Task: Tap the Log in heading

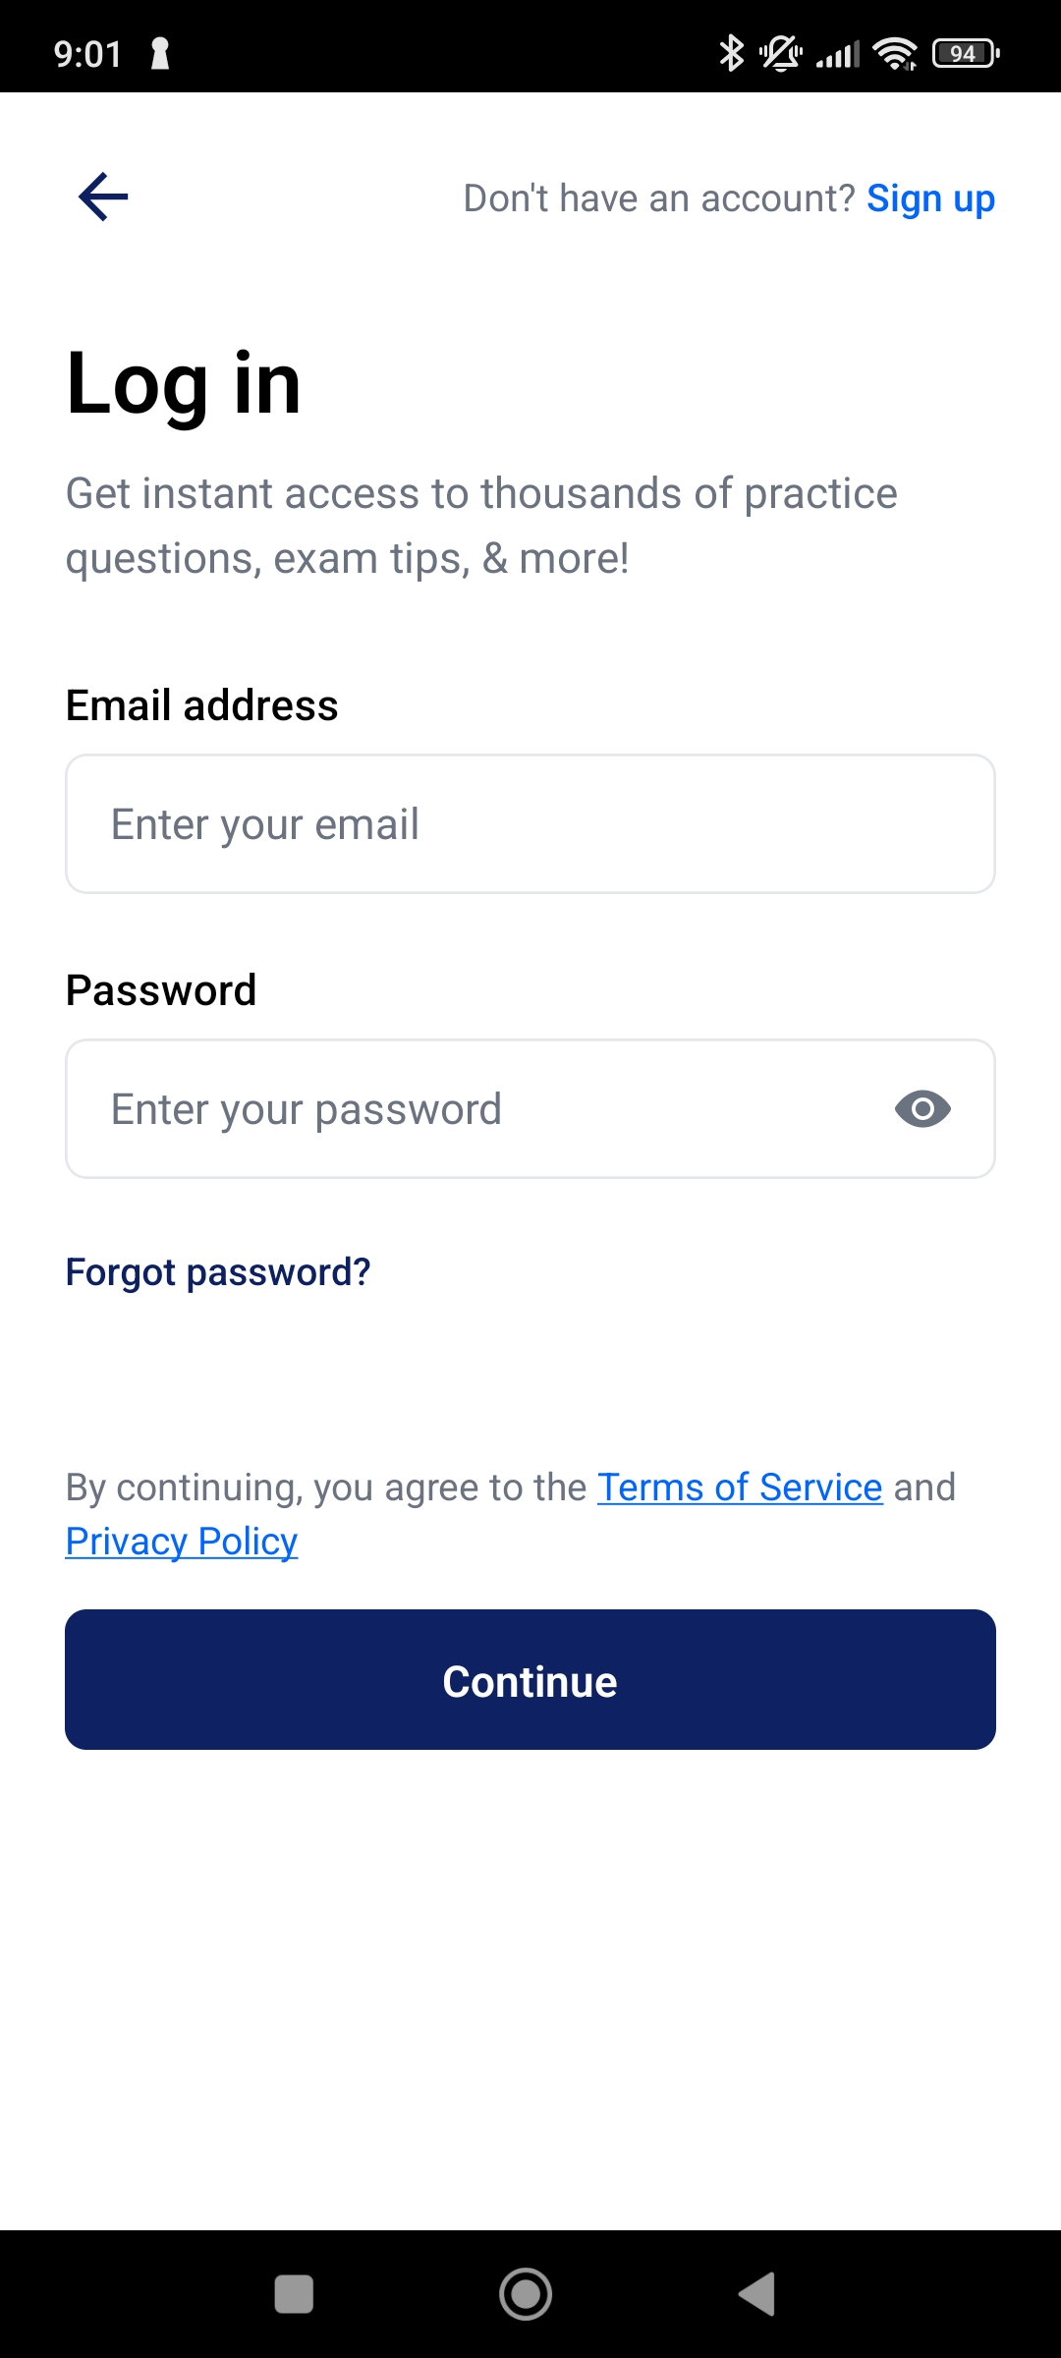Action: pos(184,385)
